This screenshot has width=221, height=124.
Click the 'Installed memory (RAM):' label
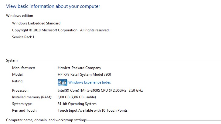coord(32,97)
